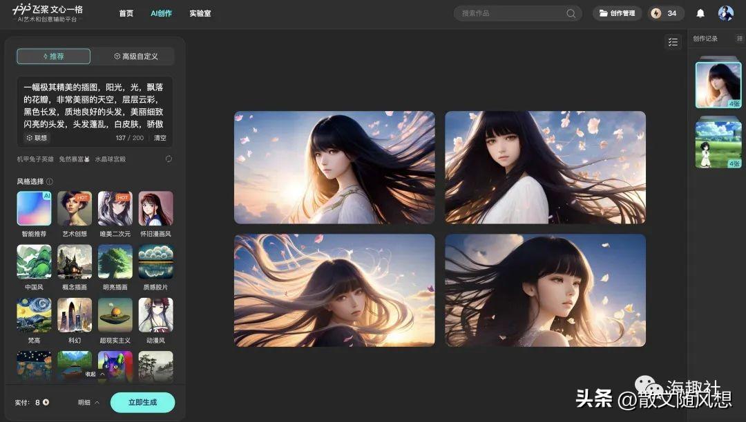Expand the 明细 cost details
The width and height of the screenshot is (746, 422).
tap(88, 403)
